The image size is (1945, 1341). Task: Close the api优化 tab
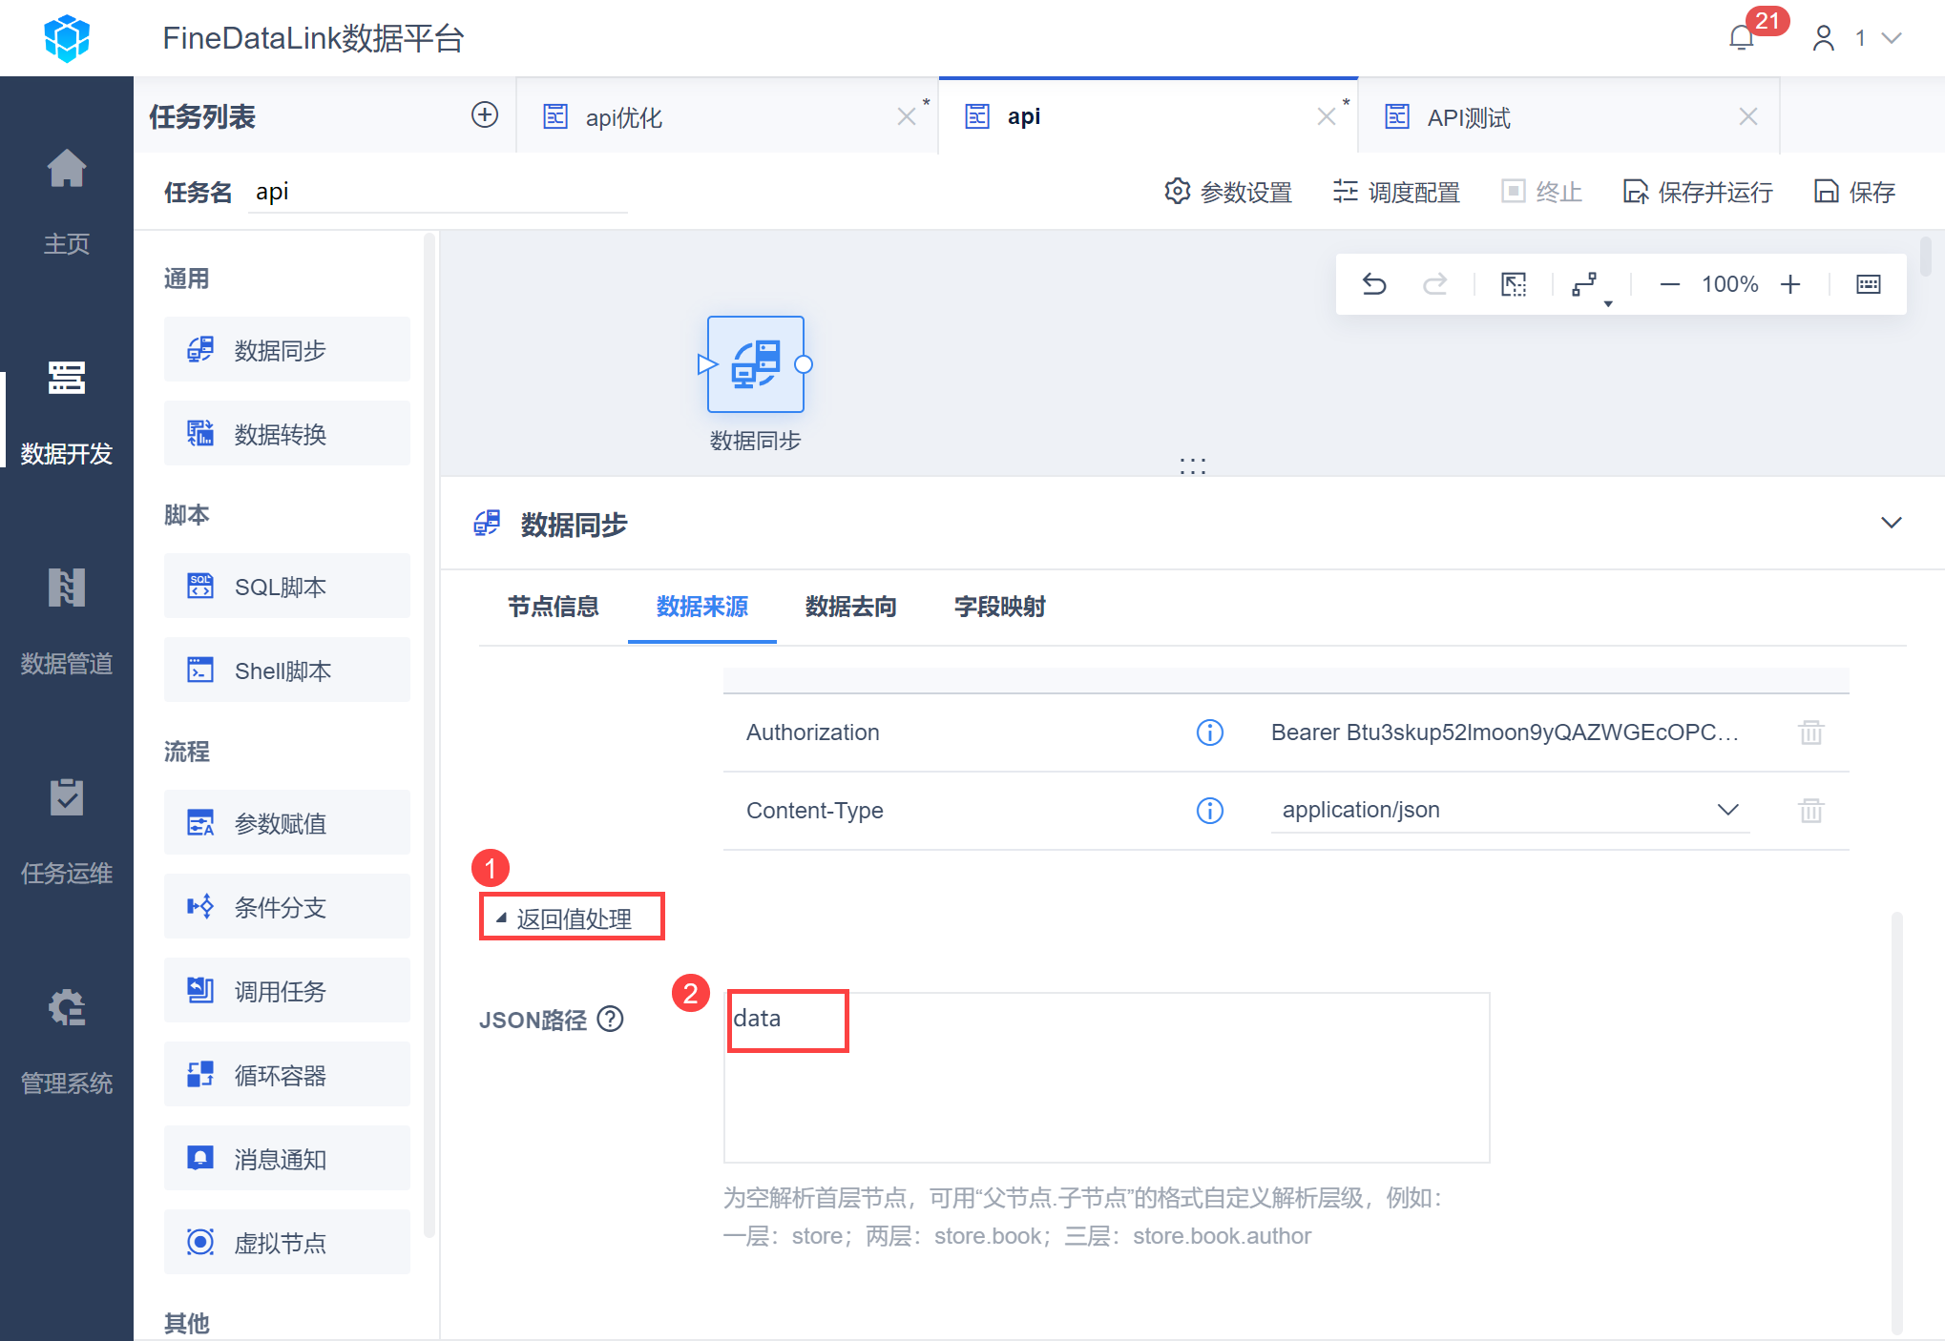pos(906,116)
